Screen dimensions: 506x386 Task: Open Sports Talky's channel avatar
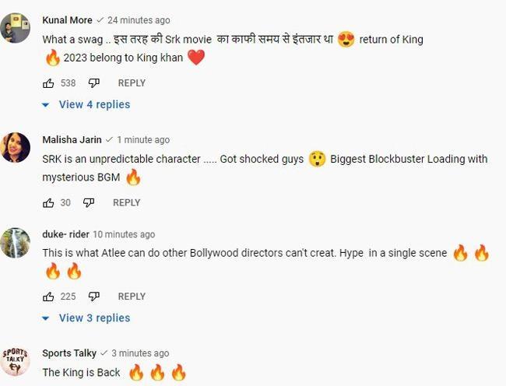(x=16, y=360)
